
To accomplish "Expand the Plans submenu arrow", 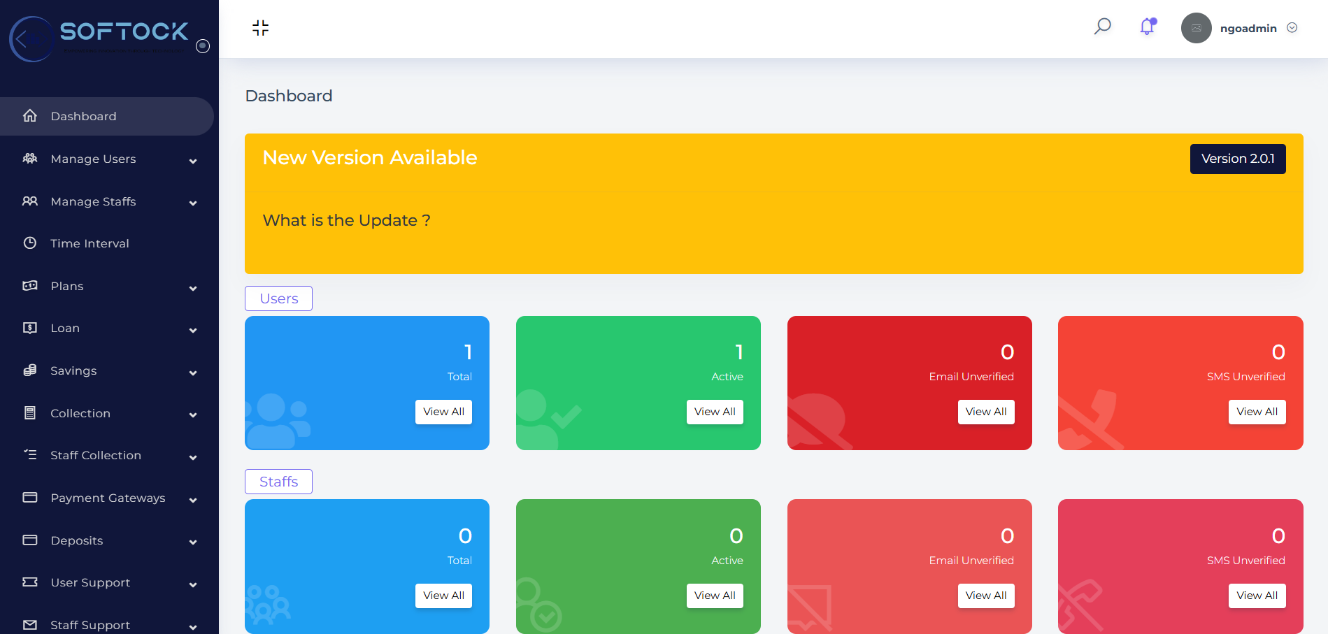I will 193,288.
